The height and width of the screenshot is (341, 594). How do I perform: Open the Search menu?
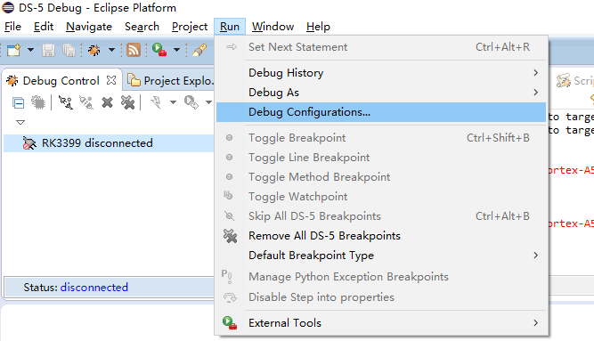pos(142,27)
